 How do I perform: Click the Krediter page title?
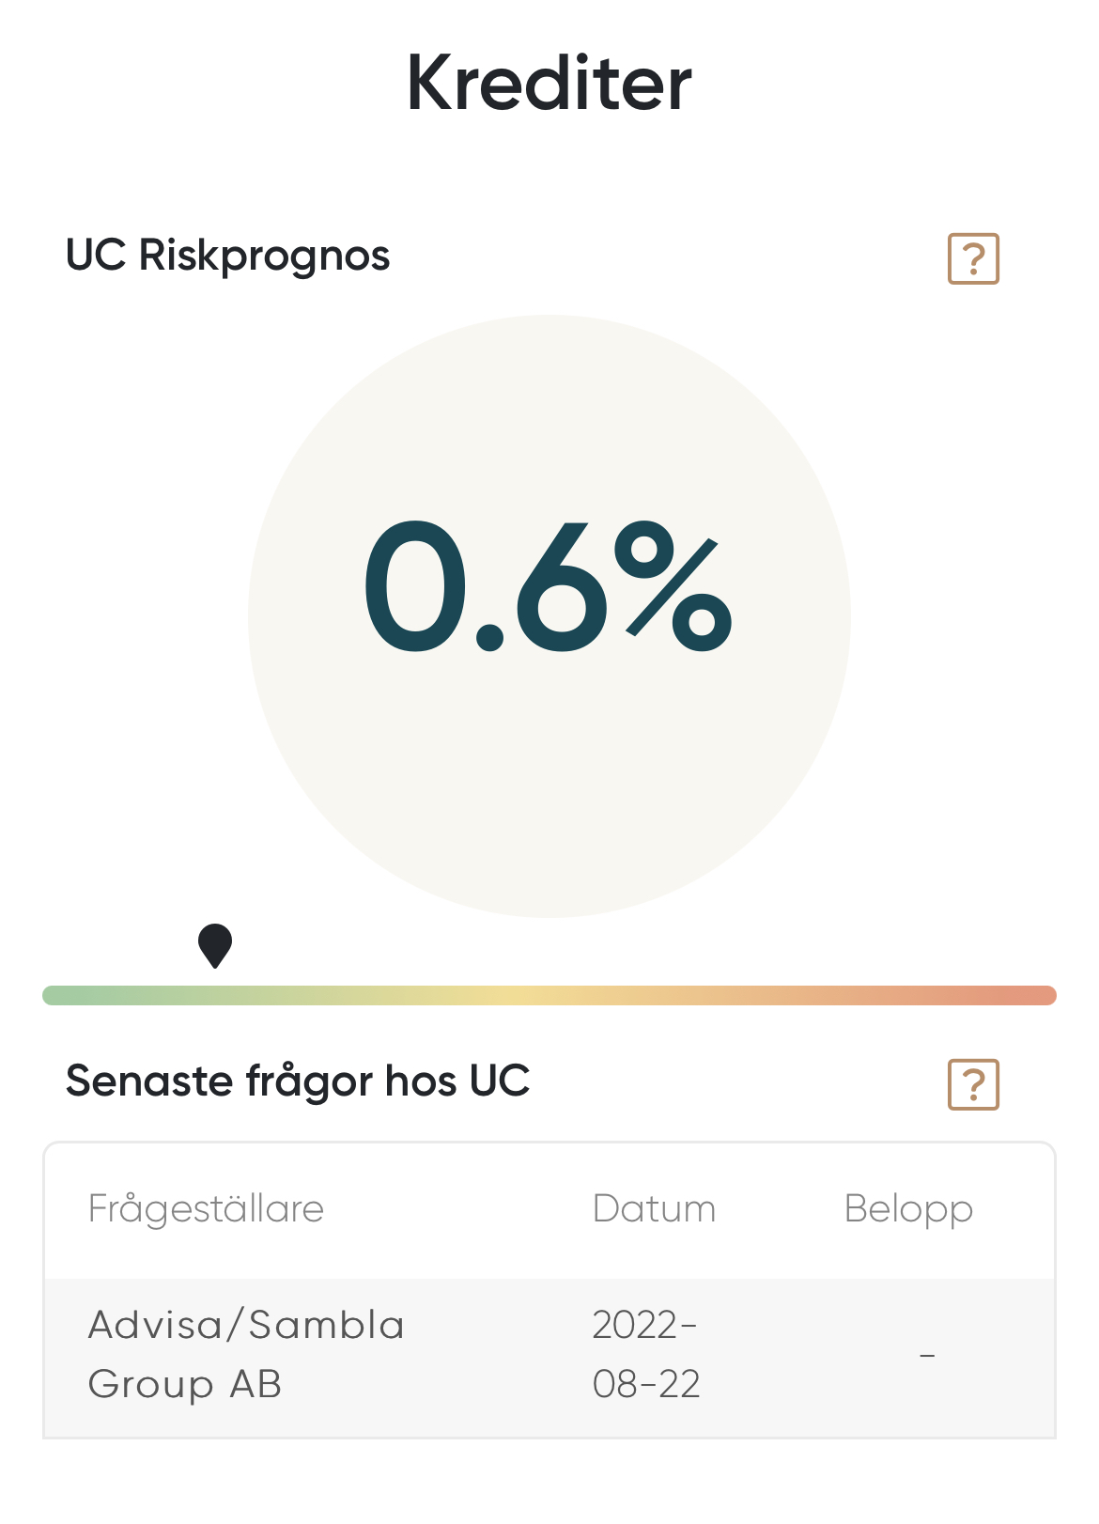[x=549, y=83]
